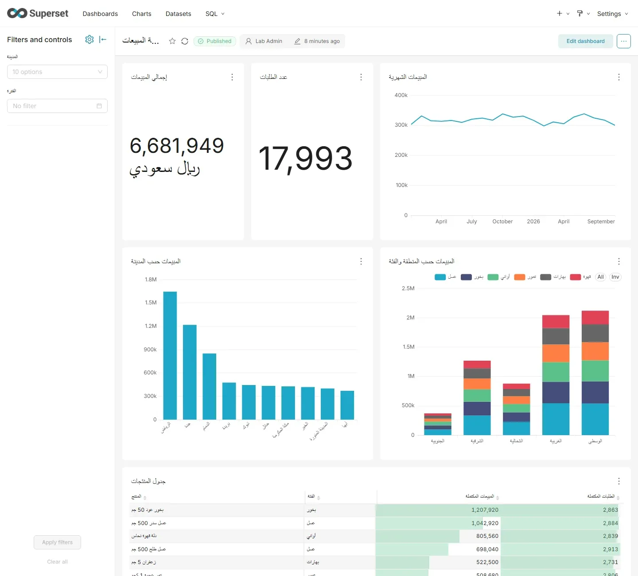Viewport: 638px width, 576px height.
Task: Open the عدد الطلبات chart options menu
Action: click(361, 77)
